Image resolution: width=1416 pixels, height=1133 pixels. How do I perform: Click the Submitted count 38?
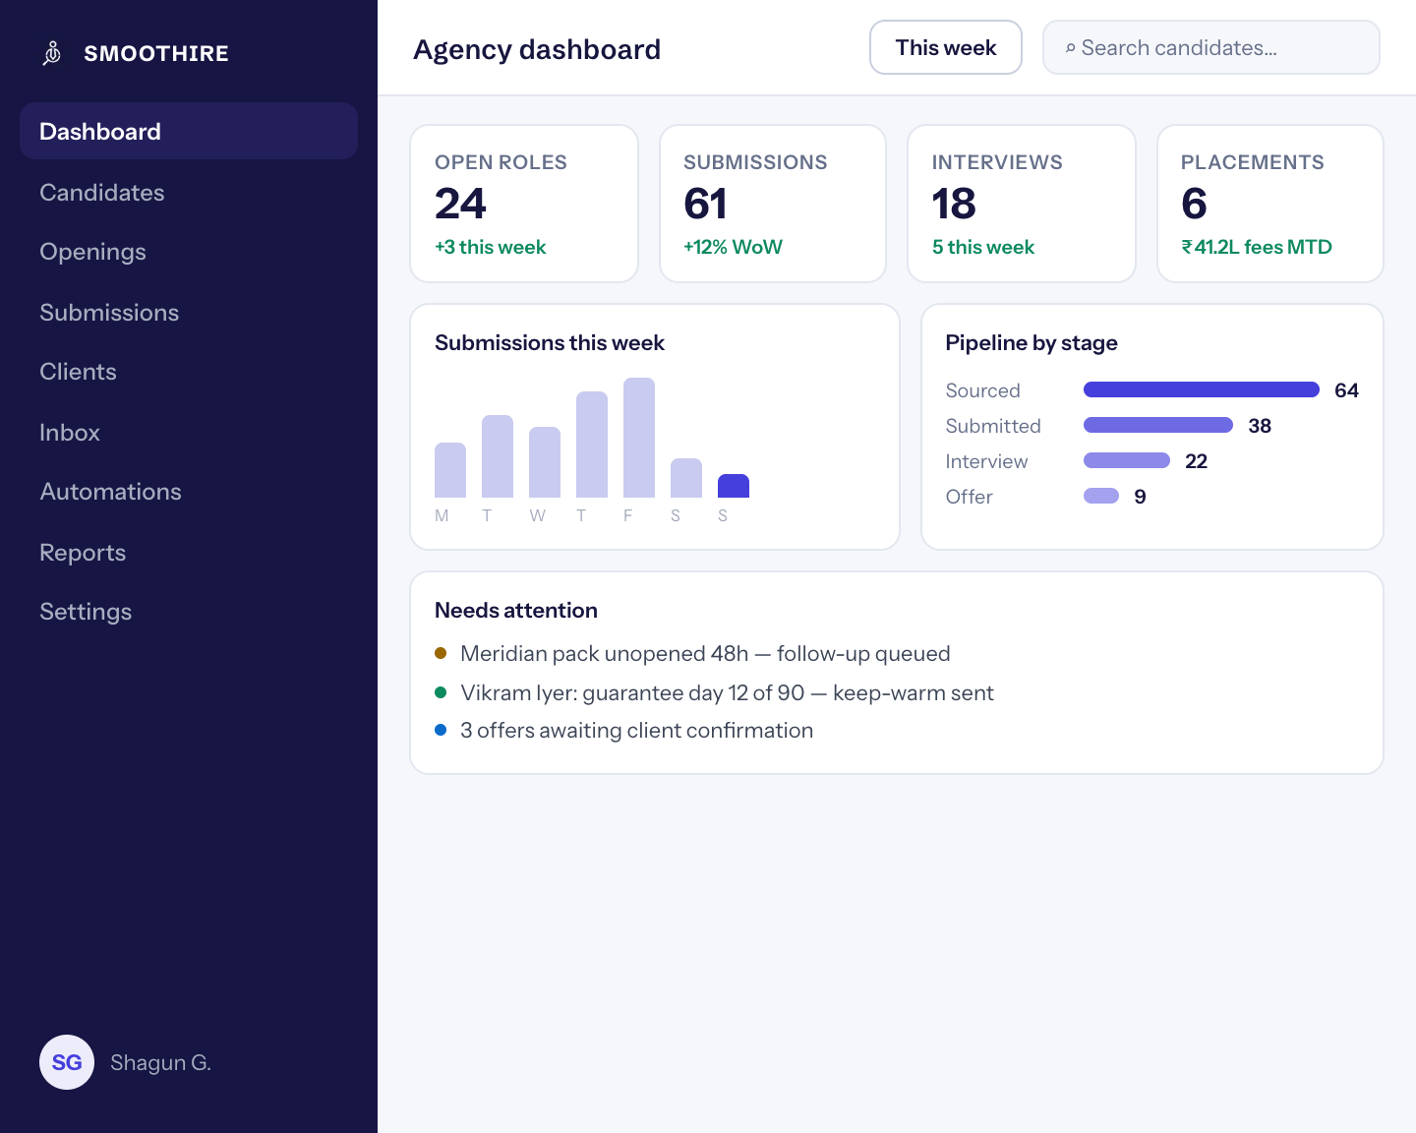1260,426
